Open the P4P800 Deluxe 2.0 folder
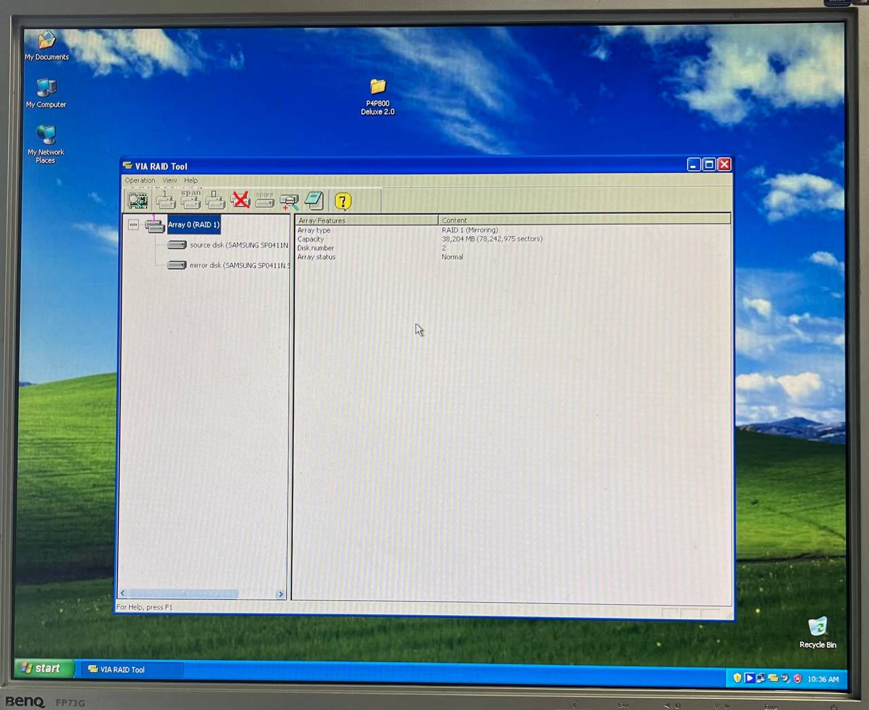869x710 pixels. tap(377, 97)
